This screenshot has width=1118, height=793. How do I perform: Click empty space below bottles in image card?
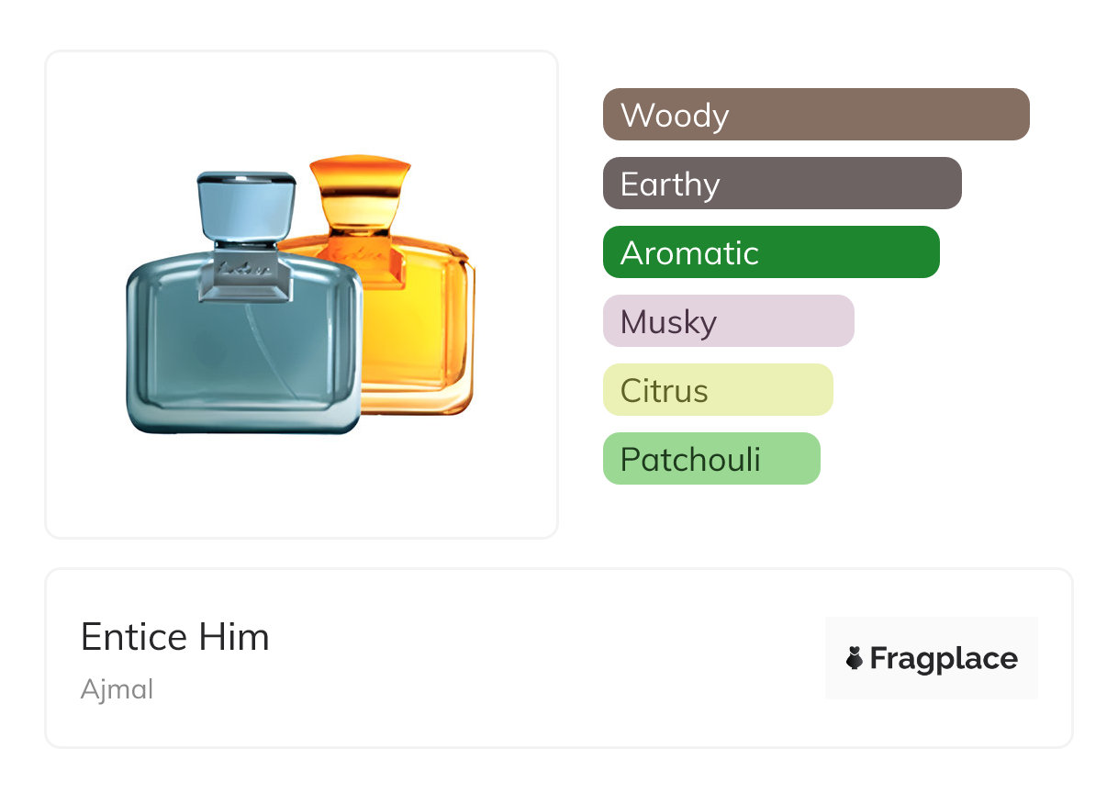(x=301, y=486)
